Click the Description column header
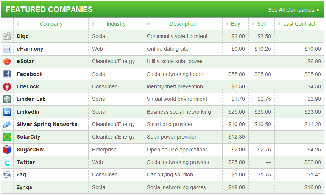 click(183, 24)
